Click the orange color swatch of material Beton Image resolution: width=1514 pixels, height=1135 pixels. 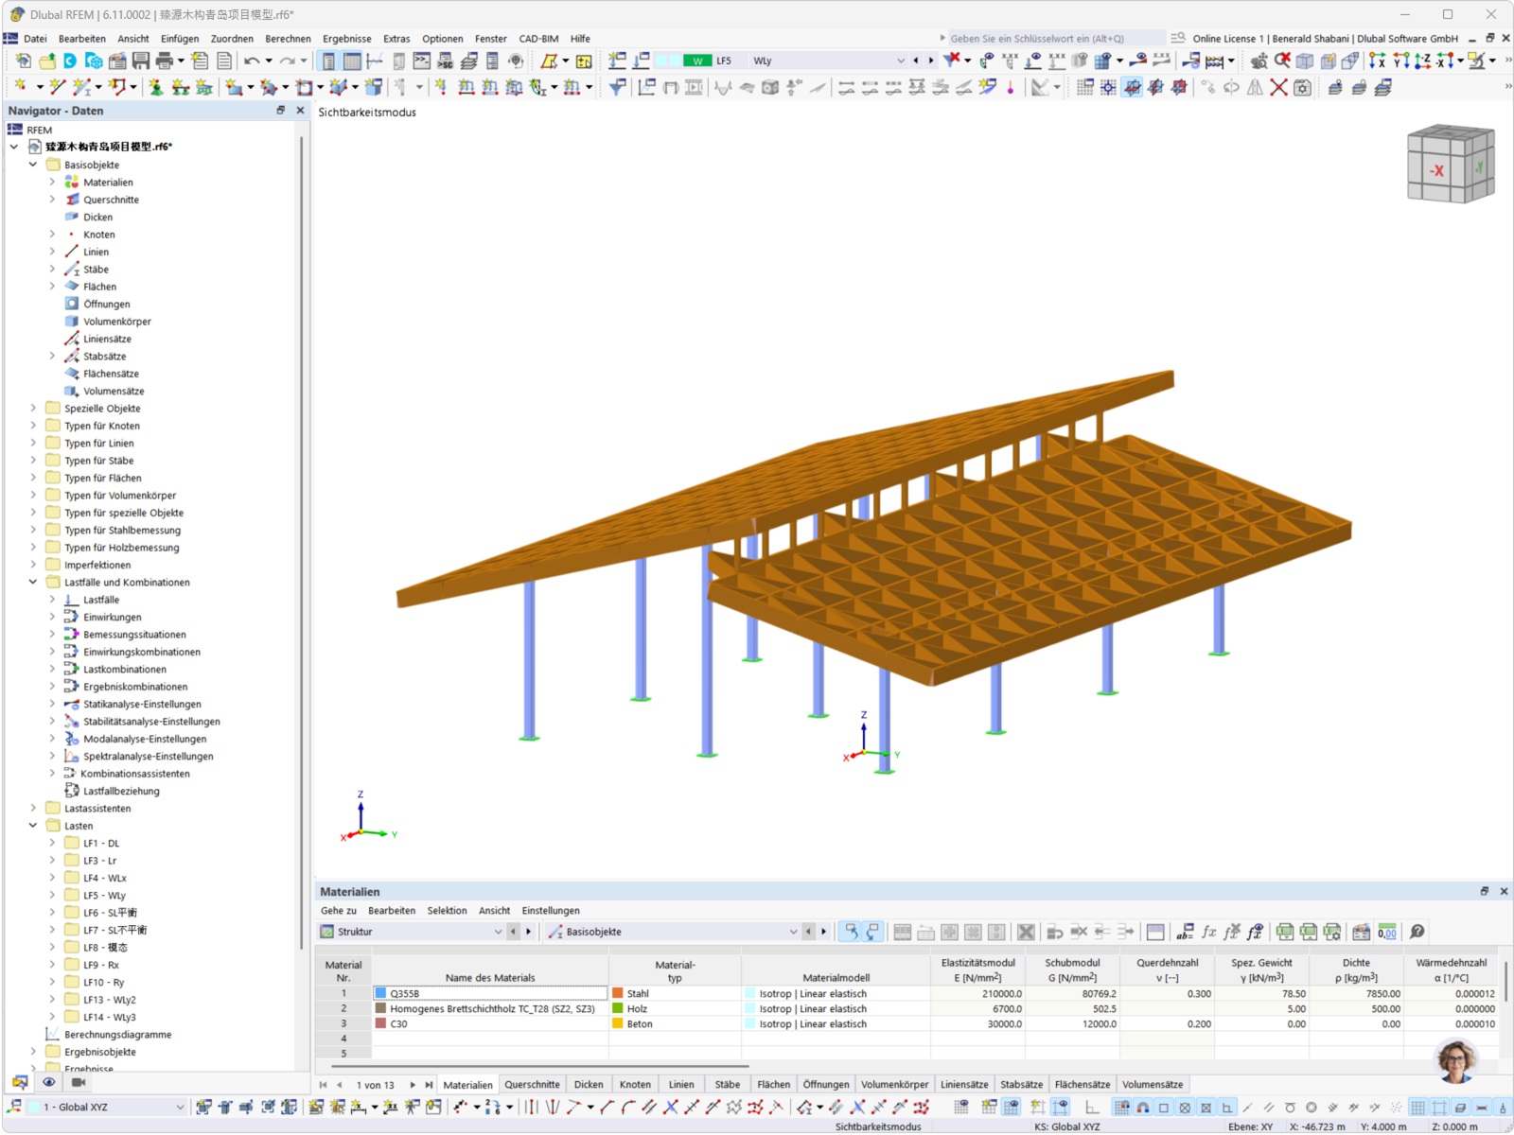click(616, 1023)
